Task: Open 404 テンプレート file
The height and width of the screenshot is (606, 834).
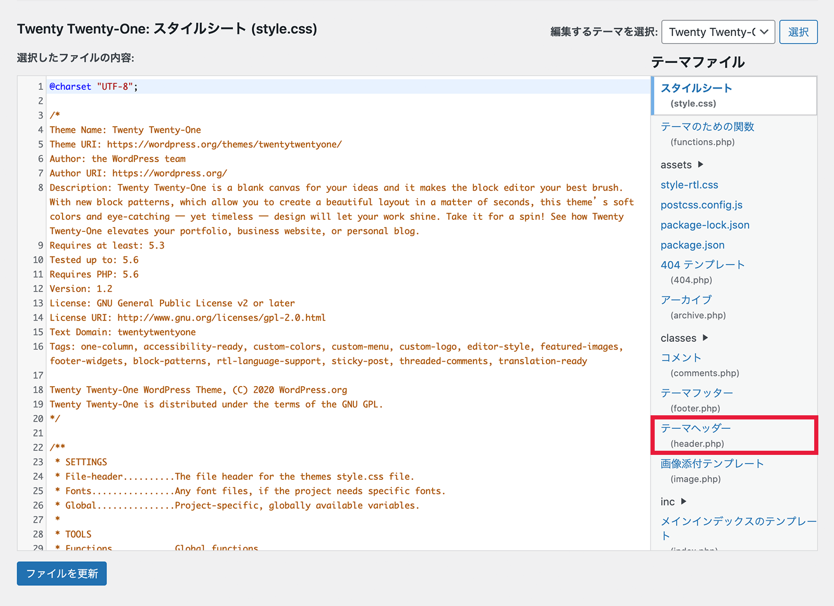Action: (703, 272)
